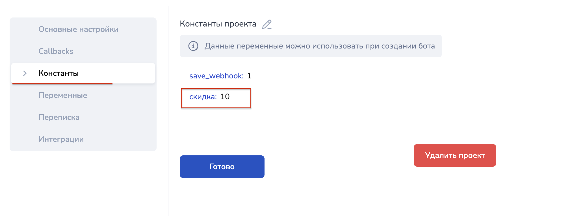Open the Интеграции section
Image resolution: width=572 pixels, height=216 pixels.
61,139
